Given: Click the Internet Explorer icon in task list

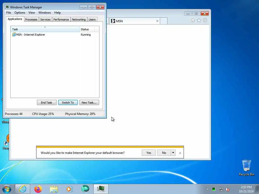Looking at the screenshot, I should [x=14, y=34].
